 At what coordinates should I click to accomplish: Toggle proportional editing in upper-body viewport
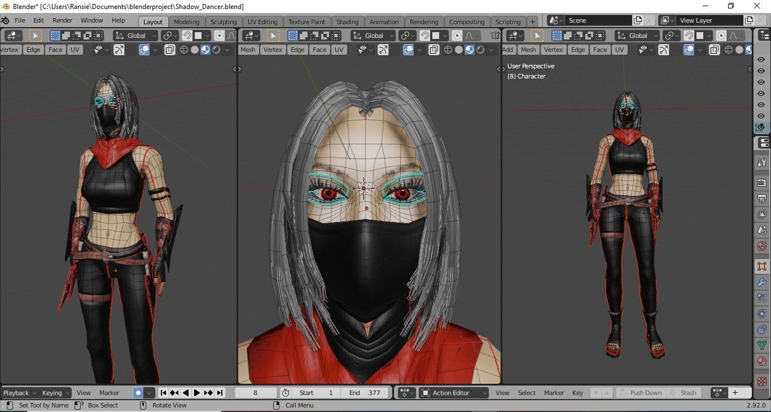[219, 36]
